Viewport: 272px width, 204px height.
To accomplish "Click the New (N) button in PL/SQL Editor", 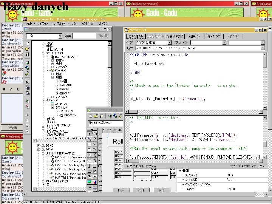I will pos(175,36).
